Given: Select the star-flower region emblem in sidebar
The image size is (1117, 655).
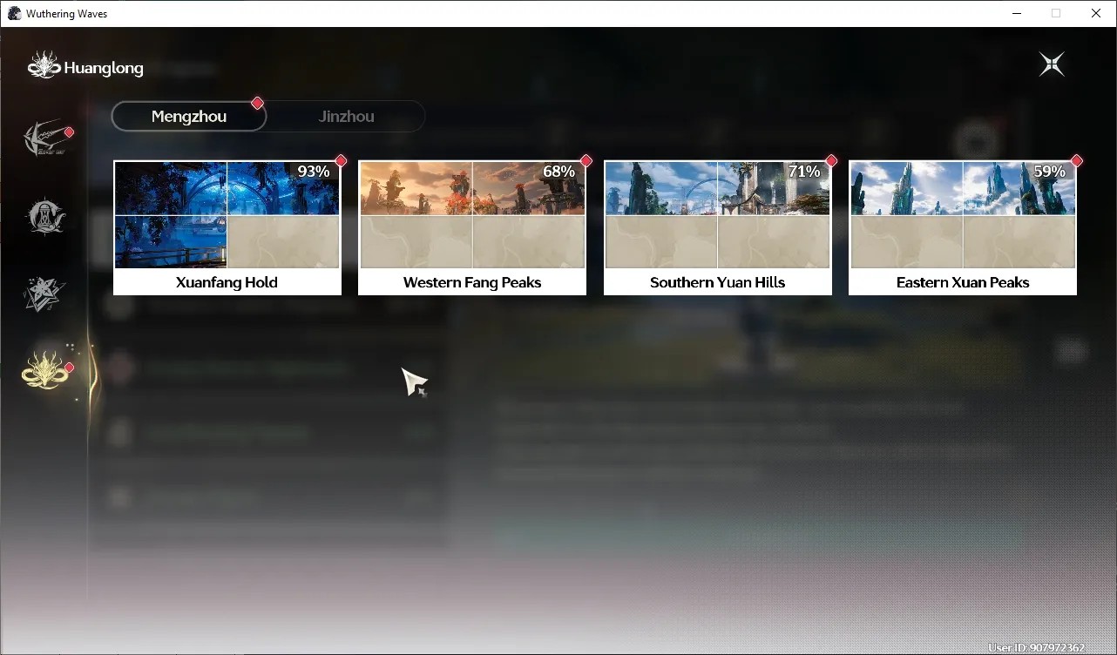Looking at the screenshot, I should point(44,294).
